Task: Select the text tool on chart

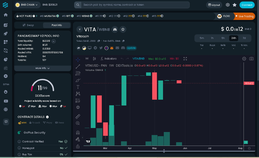Action: (x=78, y=87)
